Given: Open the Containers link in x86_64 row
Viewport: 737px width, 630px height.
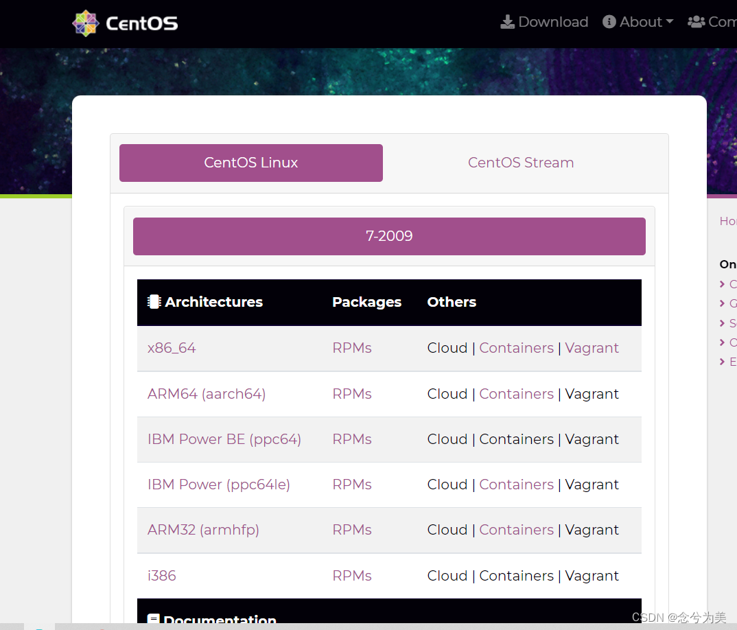Looking at the screenshot, I should click(516, 348).
